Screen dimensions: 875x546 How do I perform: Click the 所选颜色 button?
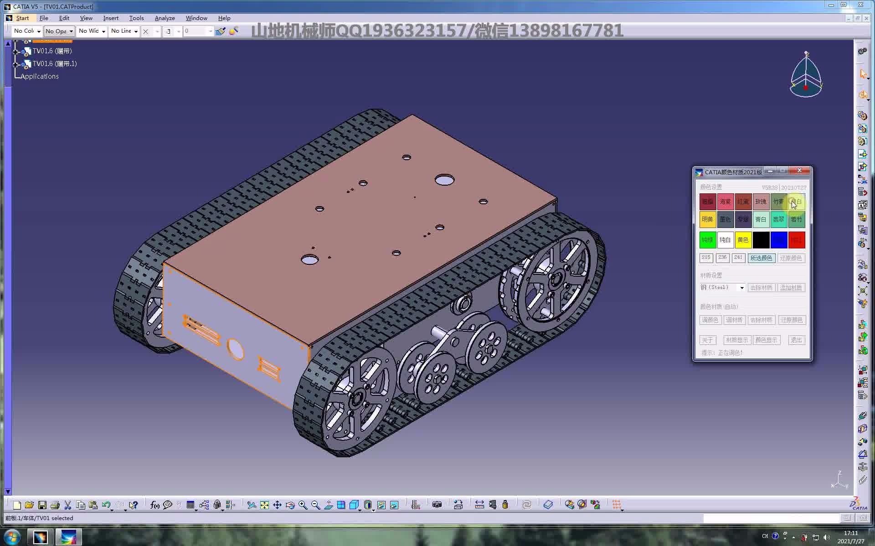(761, 258)
